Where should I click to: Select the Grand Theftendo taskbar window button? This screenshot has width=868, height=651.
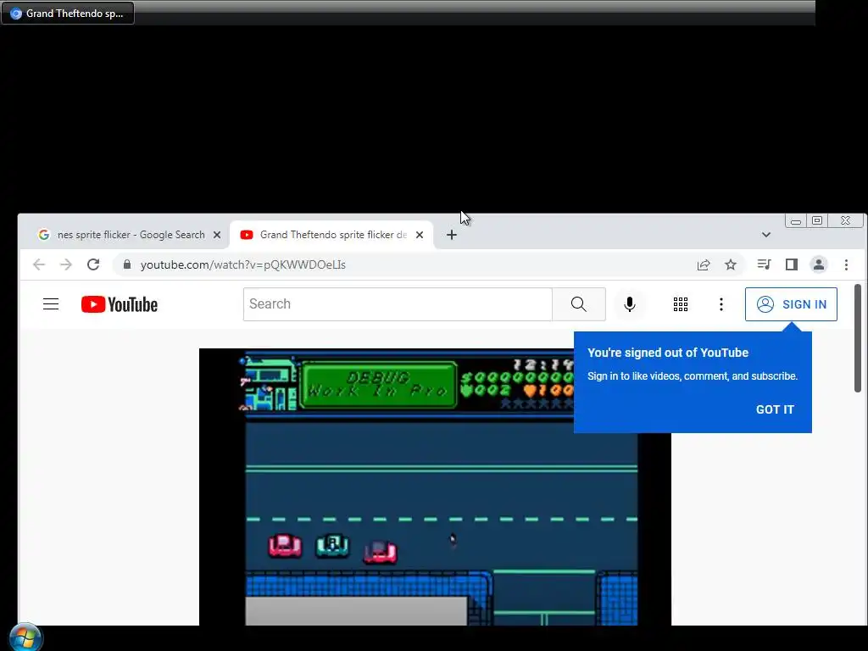[68, 14]
